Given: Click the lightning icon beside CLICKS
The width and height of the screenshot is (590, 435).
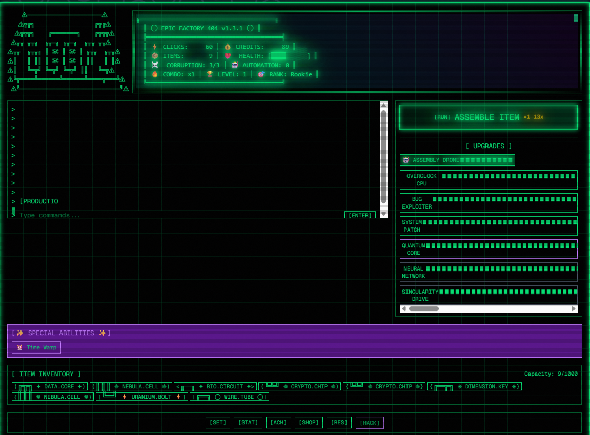Looking at the screenshot, I should click(155, 47).
